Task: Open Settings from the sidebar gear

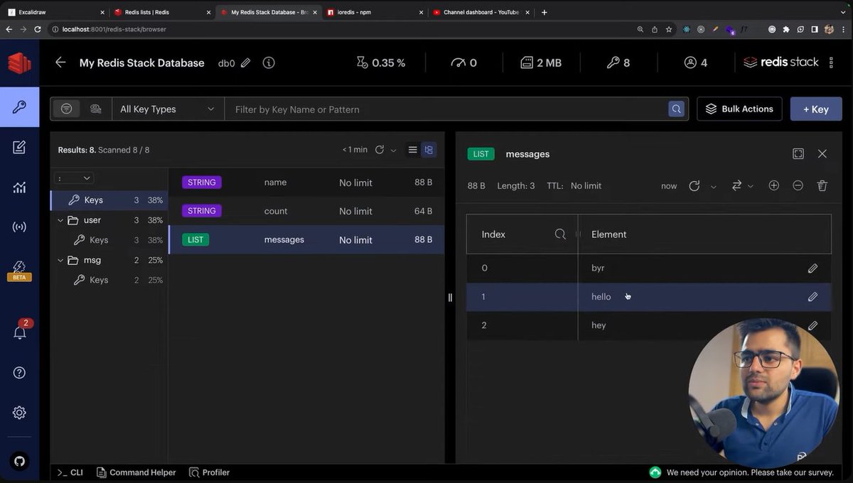Action: pyautogui.click(x=19, y=412)
